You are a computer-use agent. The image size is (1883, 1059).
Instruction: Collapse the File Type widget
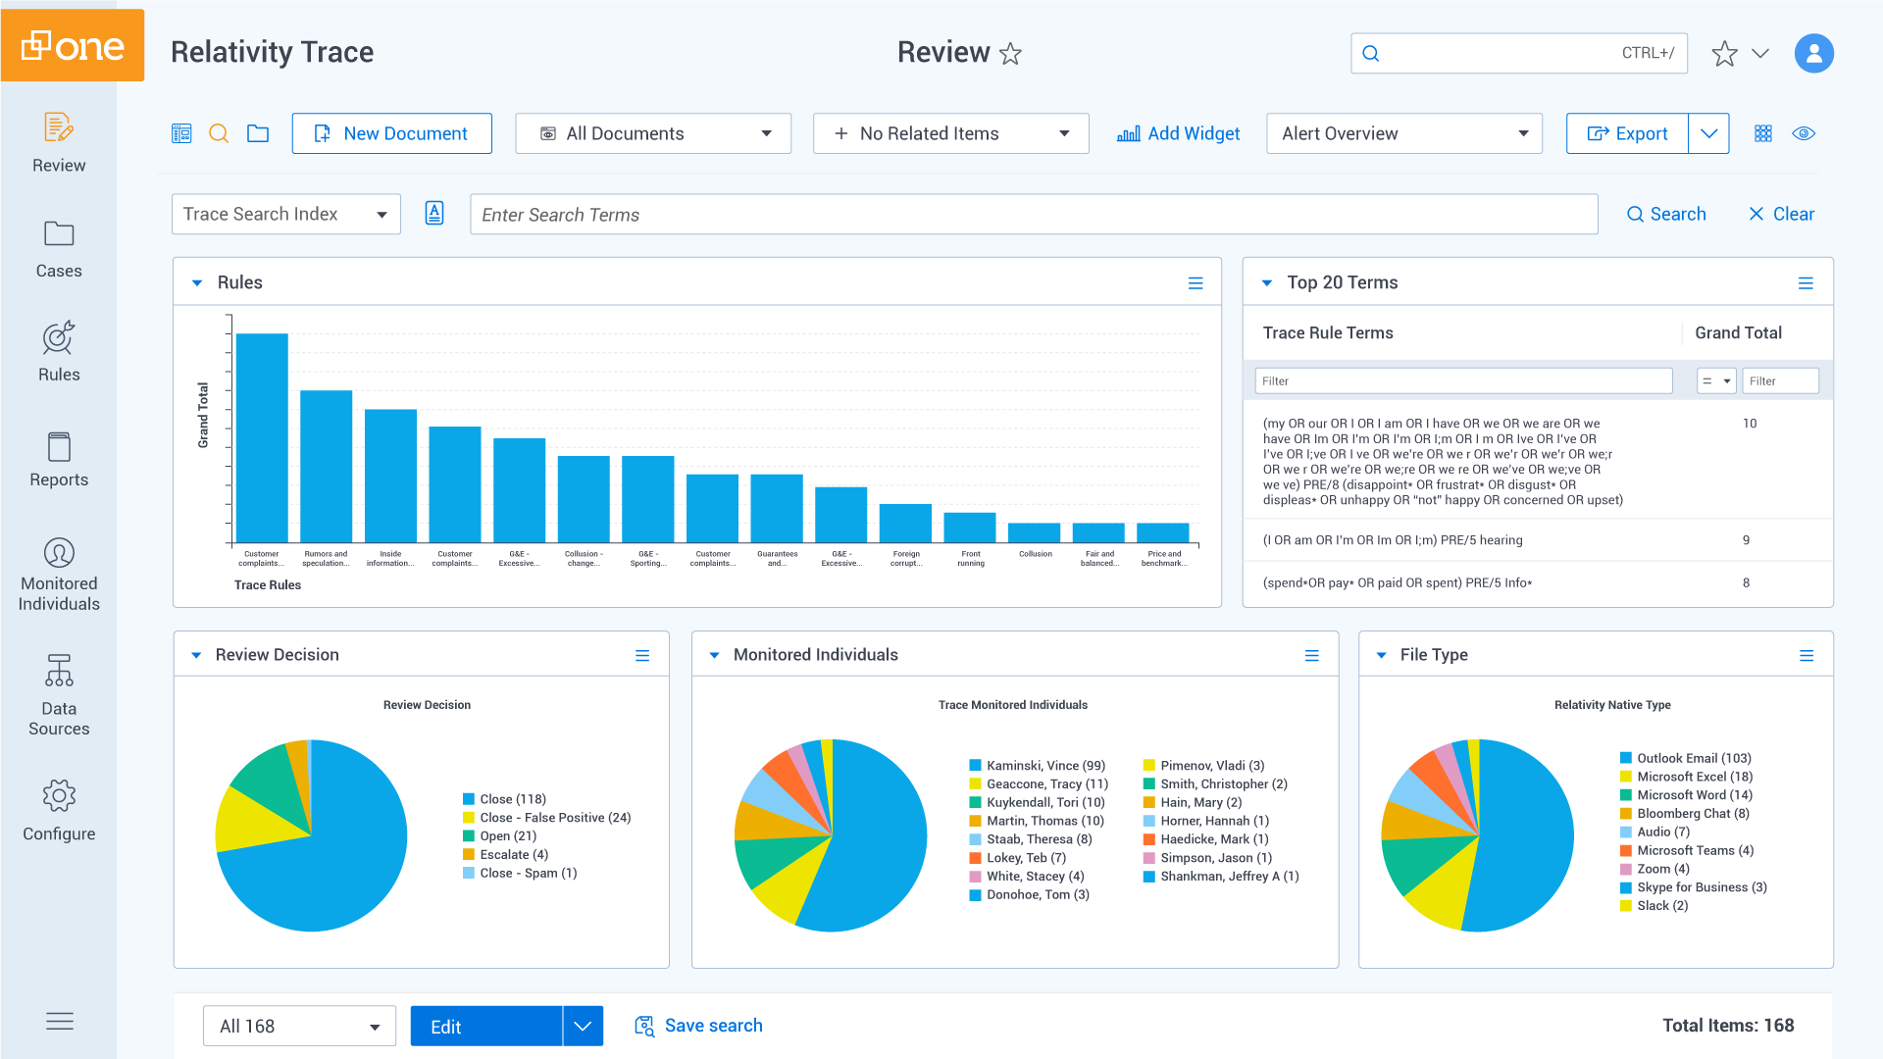coord(1381,655)
